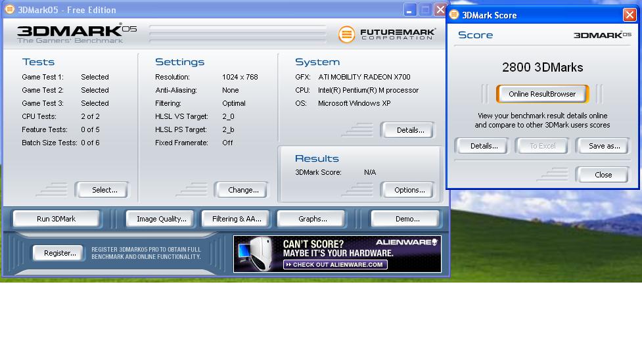642x345 pixels.
Task: Click the Futuremark Corporation logo
Action: [387, 34]
